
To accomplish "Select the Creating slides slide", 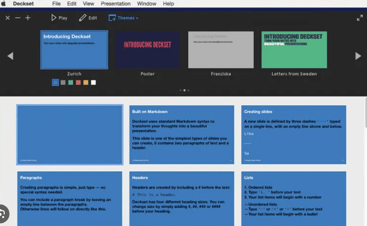I will tap(294, 134).
